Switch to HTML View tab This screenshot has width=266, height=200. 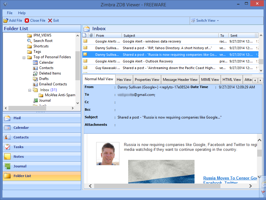(232, 80)
